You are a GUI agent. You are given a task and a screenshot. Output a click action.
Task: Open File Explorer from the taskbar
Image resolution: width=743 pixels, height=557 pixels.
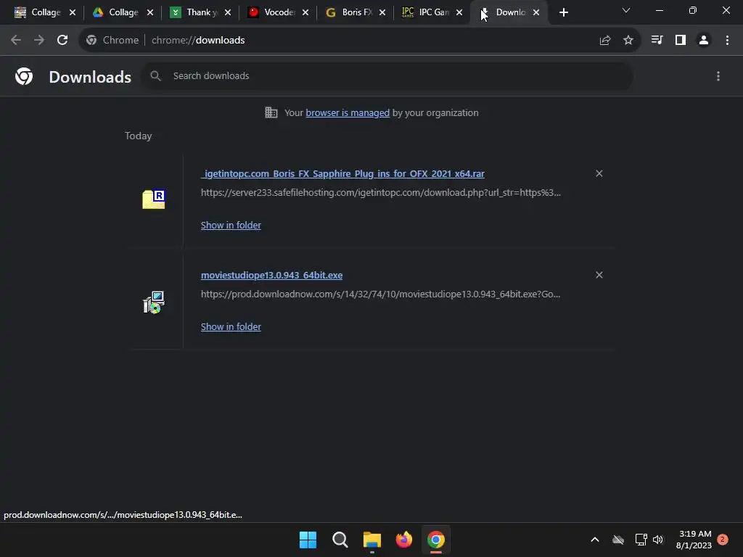[x=372, y=540]
